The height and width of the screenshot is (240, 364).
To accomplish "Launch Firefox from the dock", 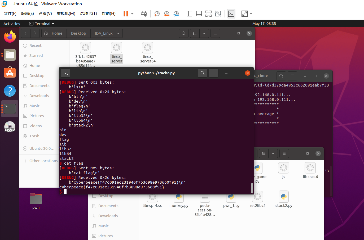I will (x=10, y=37).
